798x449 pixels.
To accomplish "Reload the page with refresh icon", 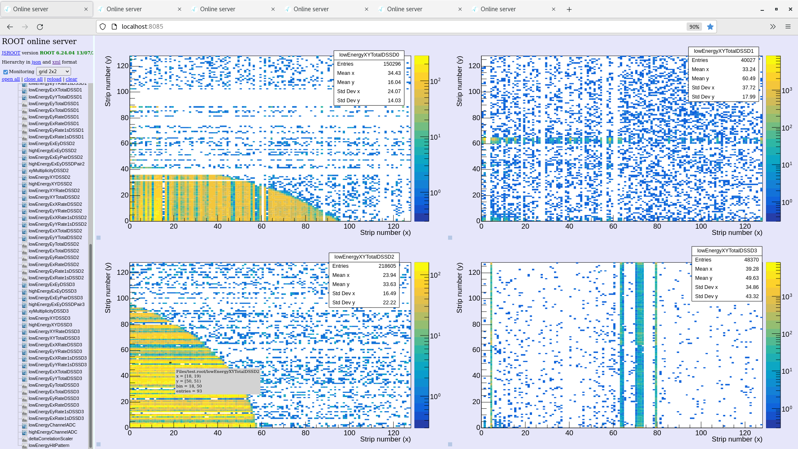I will pyautogui.click(x=40, y=27).
